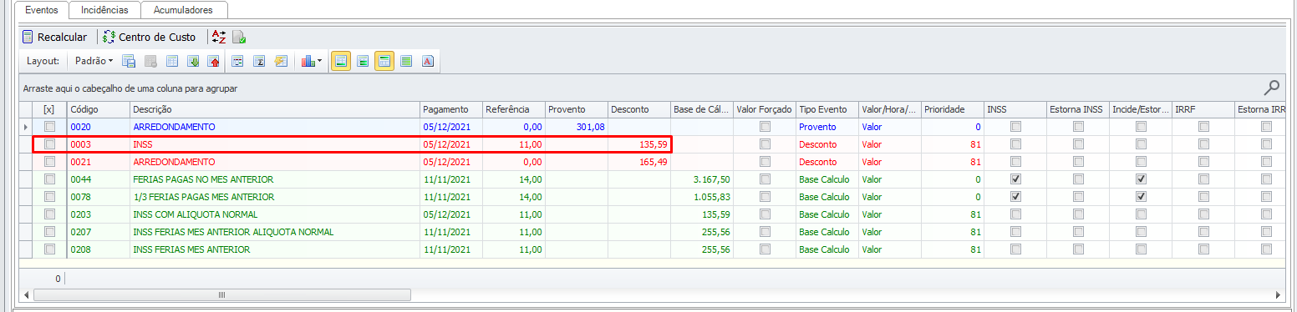Toggle IRRF checkbox on row 0203
Screen dimensions: 1297x312
(x=1203, y=214)
